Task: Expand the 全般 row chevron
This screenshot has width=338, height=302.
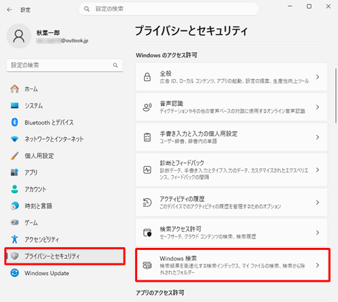Action: (318, 77)
